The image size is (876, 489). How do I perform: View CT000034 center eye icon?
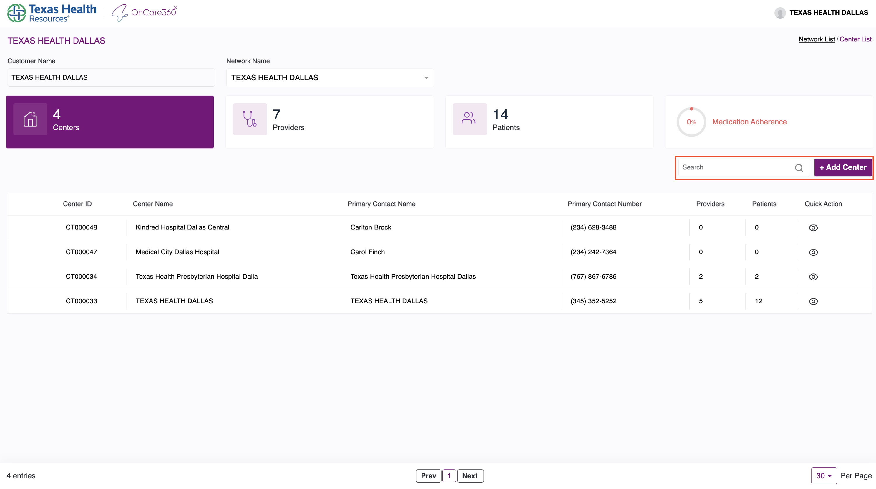pos(813,277)
